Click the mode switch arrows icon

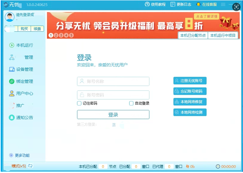30,166
